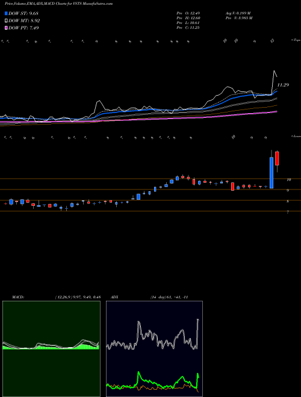Select the 'DOW ST: 9.68' legend text

(x=23, y=13)
